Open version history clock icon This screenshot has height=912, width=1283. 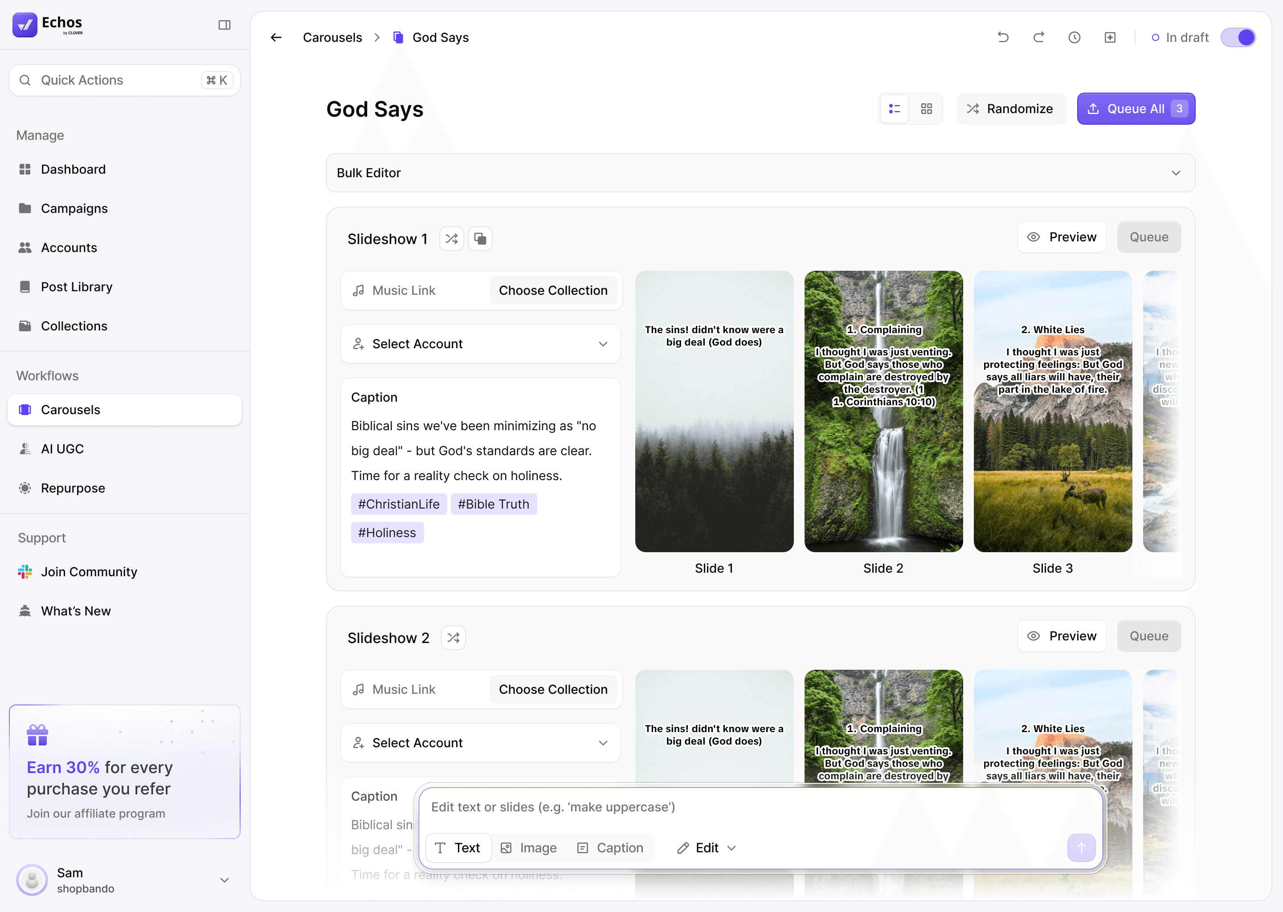[x=1074, y=37]
